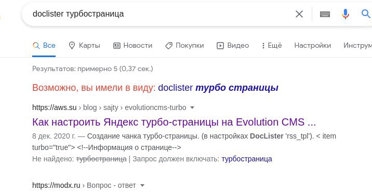Click the blue search magnifier icon
The height and width of the screenshot is (192, 372).
click(366, 13)
